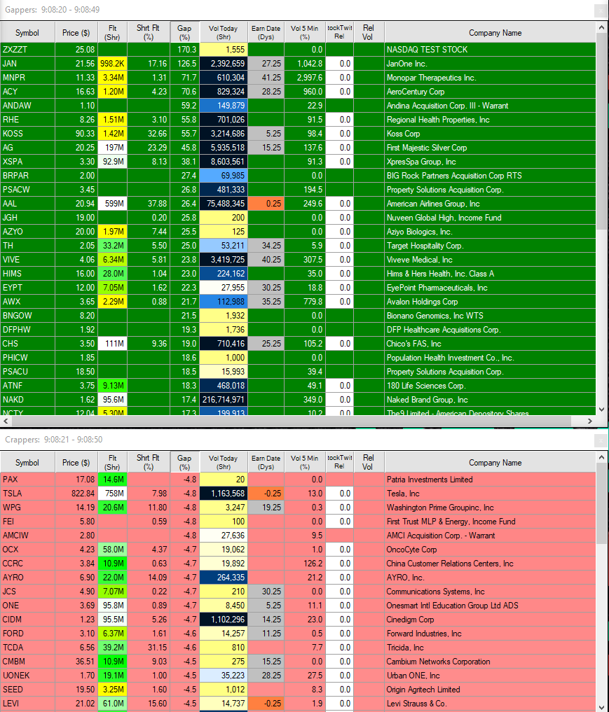Click the WPG symbol cell
The height and width of the screenshot is (712, 609).
tap(28, 508)
